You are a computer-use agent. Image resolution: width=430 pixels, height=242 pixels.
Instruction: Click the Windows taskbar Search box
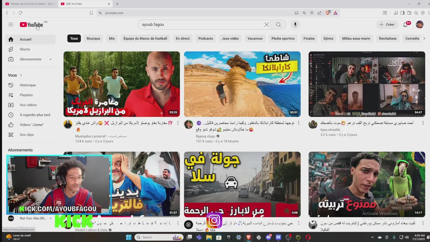159,237
